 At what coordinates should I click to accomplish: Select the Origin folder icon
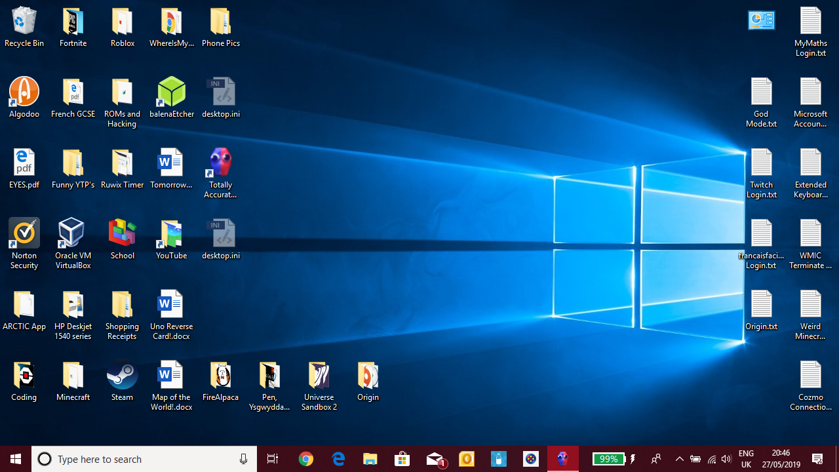coord(368,382)
